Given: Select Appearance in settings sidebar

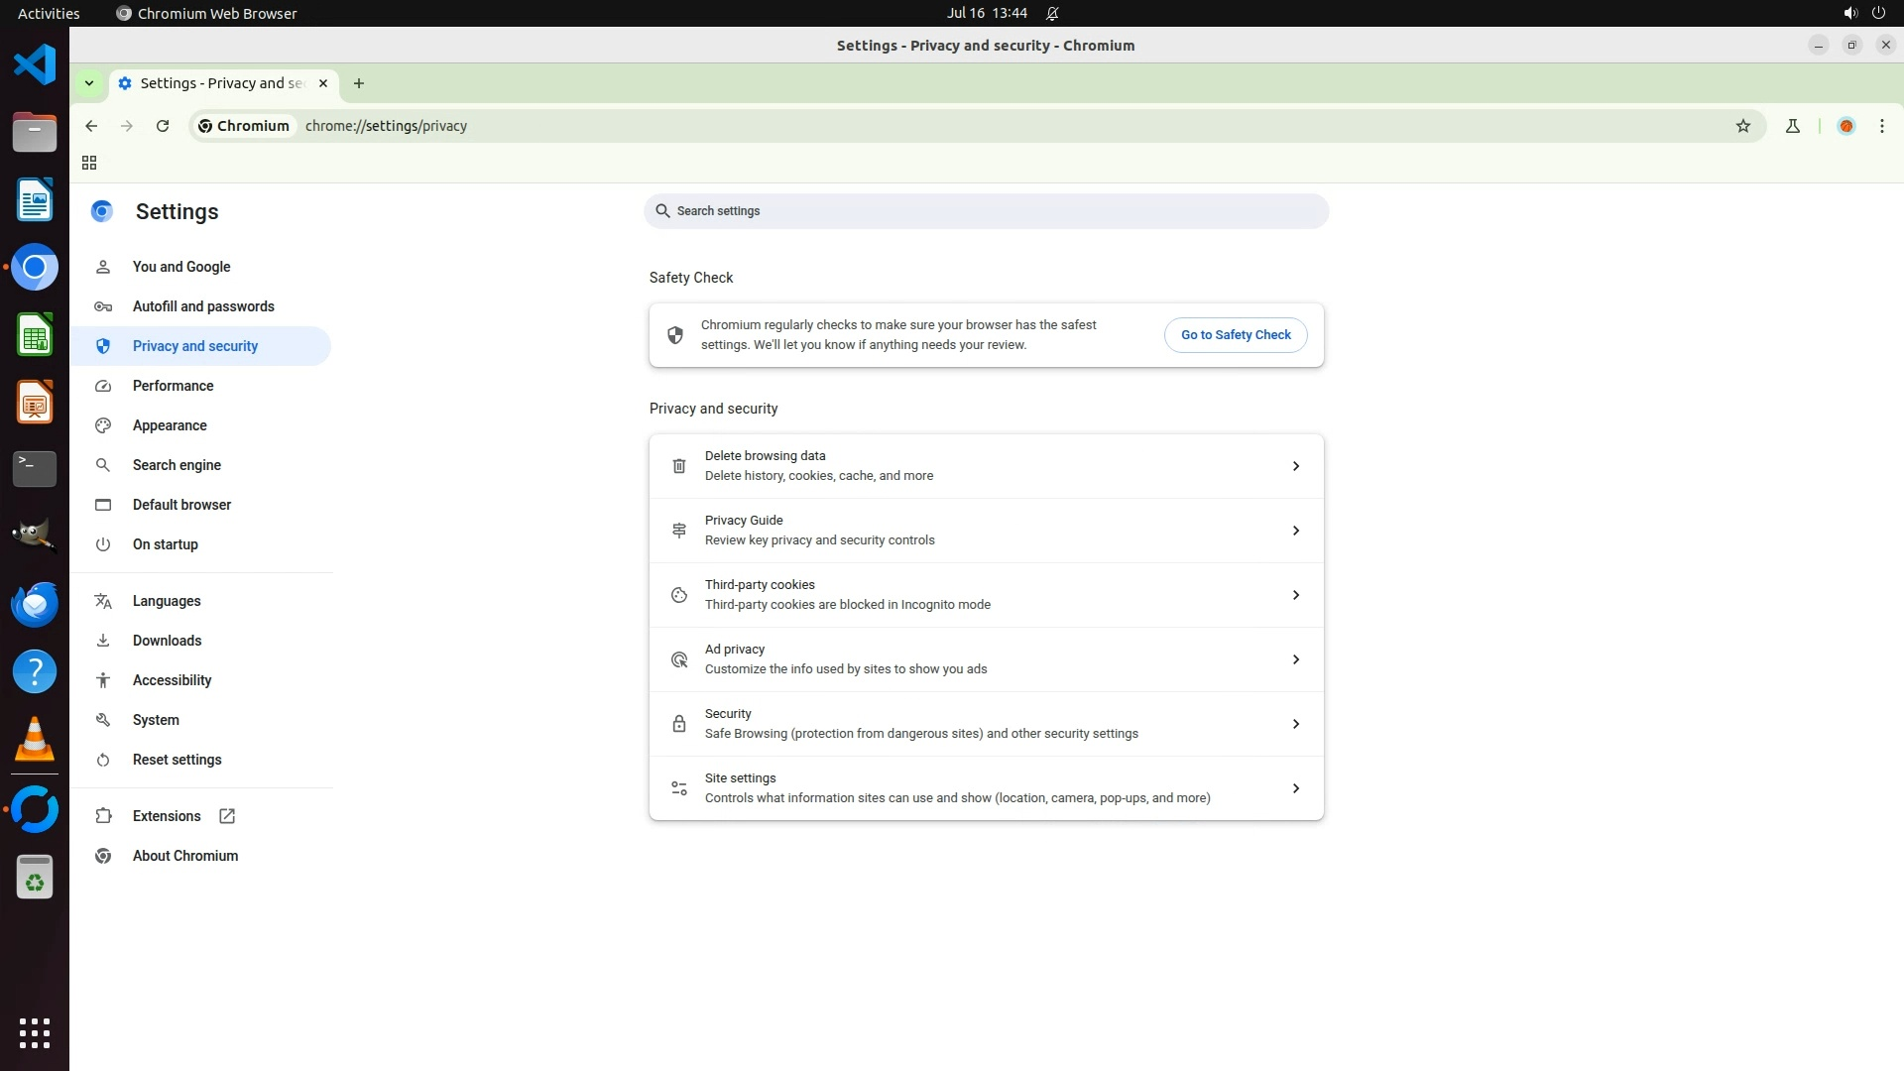Looking at the screenshot, I should [x=170, y=425].
